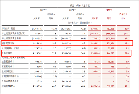Select the value 110,126
This screenshot has height=94, width=139.
point(96,62)
